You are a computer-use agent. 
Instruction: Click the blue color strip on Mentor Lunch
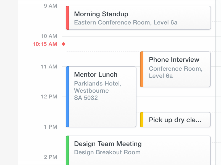(67, 97)
